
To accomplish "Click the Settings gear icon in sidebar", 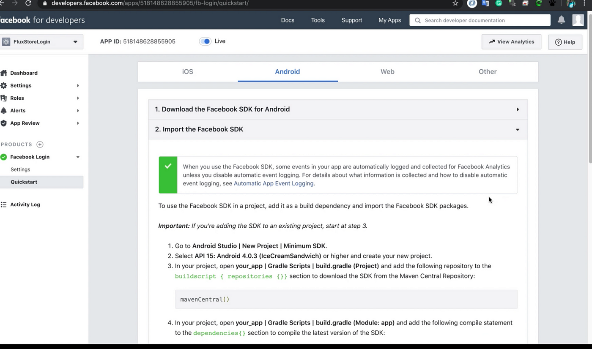I will pyautogui.click(x=4, y=85).
